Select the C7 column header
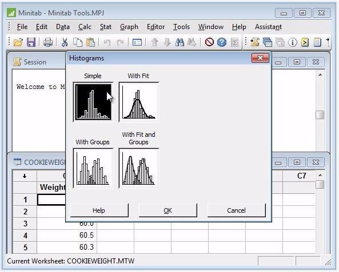339x272 pixels. coord(299,176)
